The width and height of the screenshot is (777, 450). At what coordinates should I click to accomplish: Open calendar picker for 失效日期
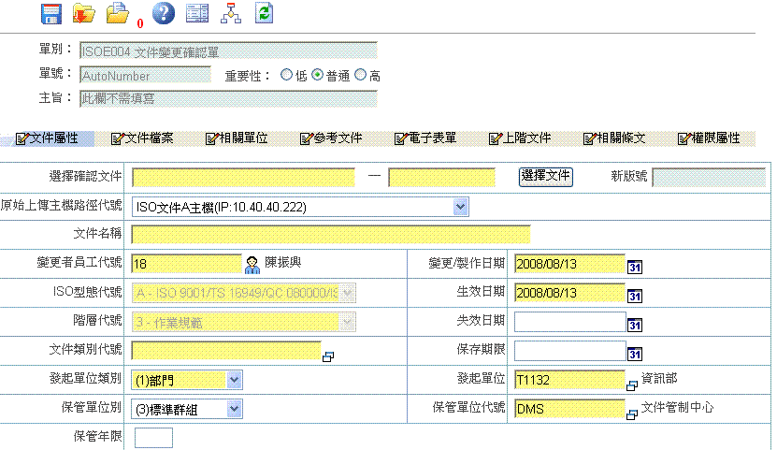coord(635,326)
